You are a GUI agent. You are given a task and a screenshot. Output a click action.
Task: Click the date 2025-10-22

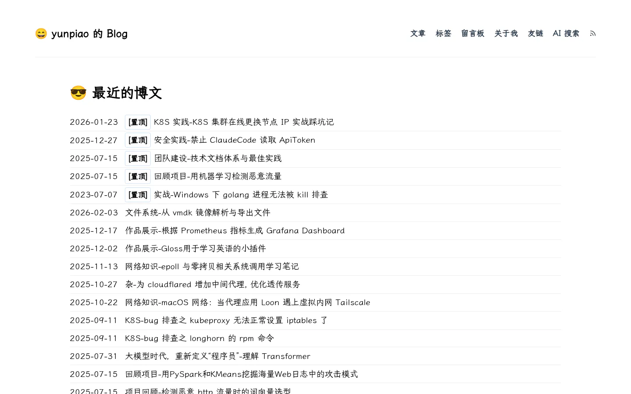coord(94,303)
